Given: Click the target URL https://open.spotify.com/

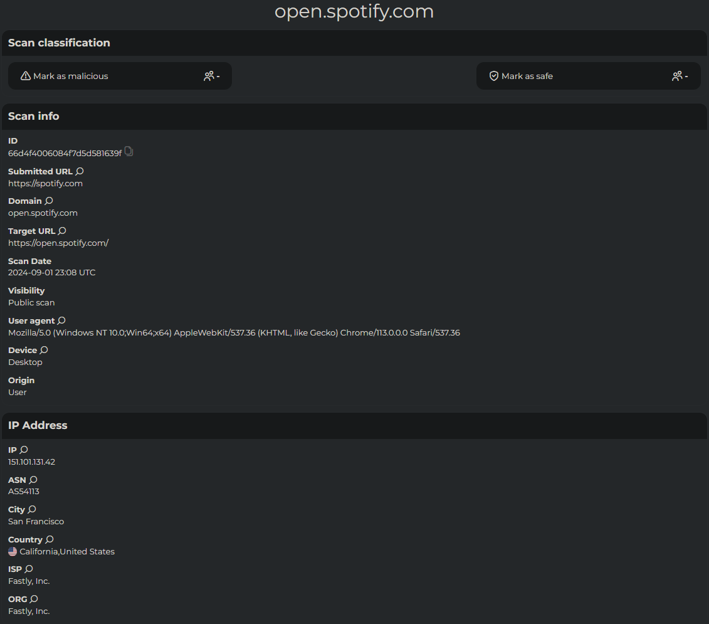Looking at the screenshot, I should (58, 243).
